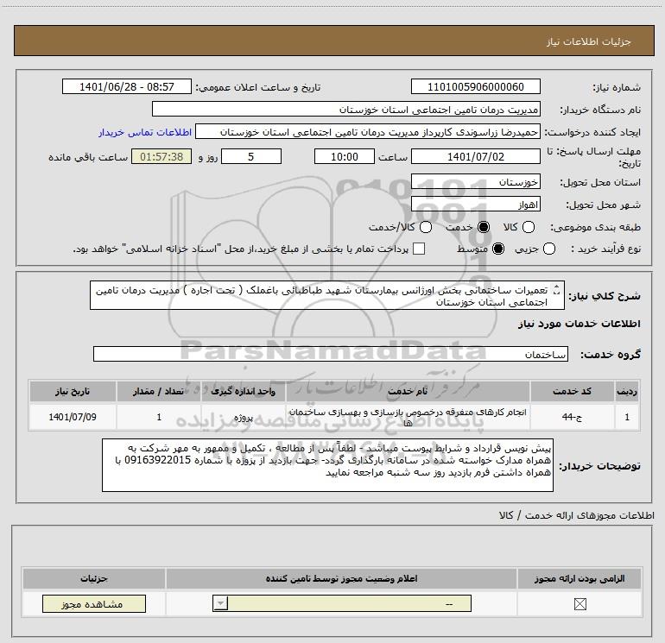Click the description box scroll spinner arrows
665x643 pixels.
557,290
